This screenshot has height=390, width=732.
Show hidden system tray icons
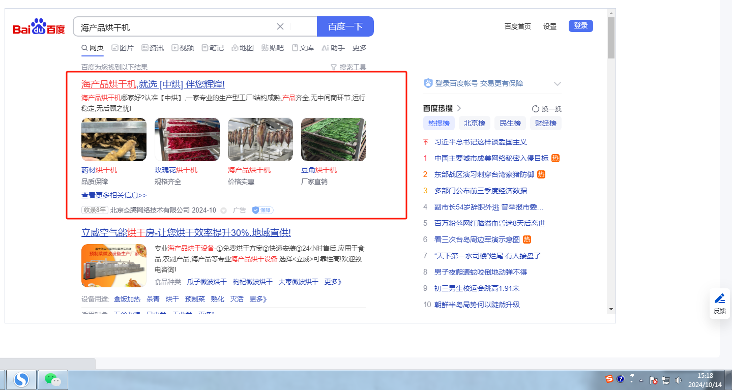tap(641, 380)
